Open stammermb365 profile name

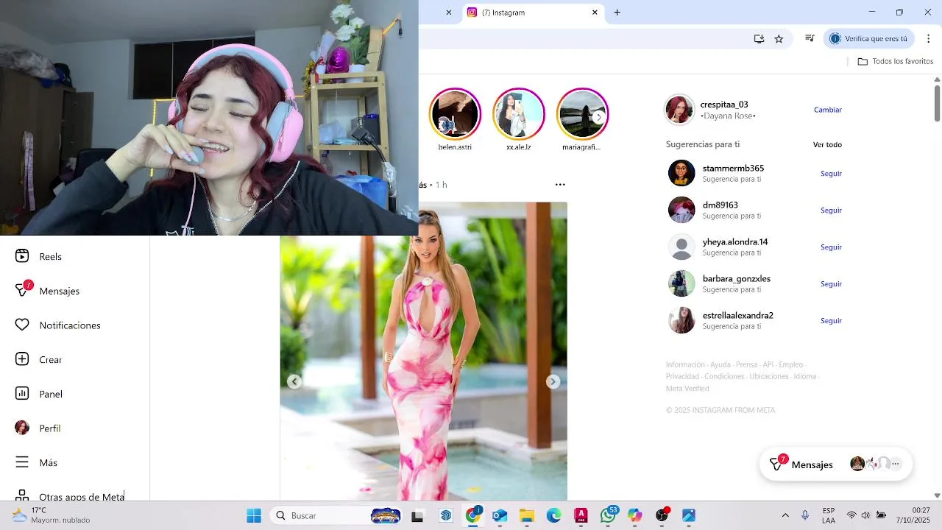point(733,169)
